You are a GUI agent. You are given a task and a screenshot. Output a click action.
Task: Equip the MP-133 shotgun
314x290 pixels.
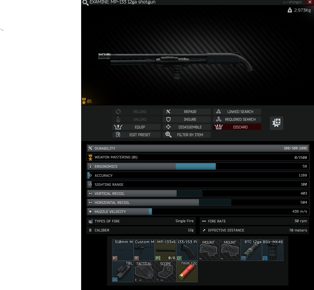136,127
